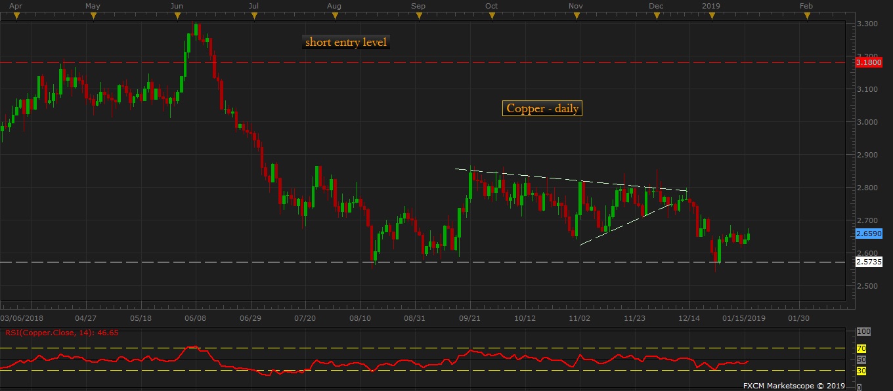The height and width of the screenshot is (391, 893).
Task: Click the 3.300 price axis label
Action: tap(868, 24)
